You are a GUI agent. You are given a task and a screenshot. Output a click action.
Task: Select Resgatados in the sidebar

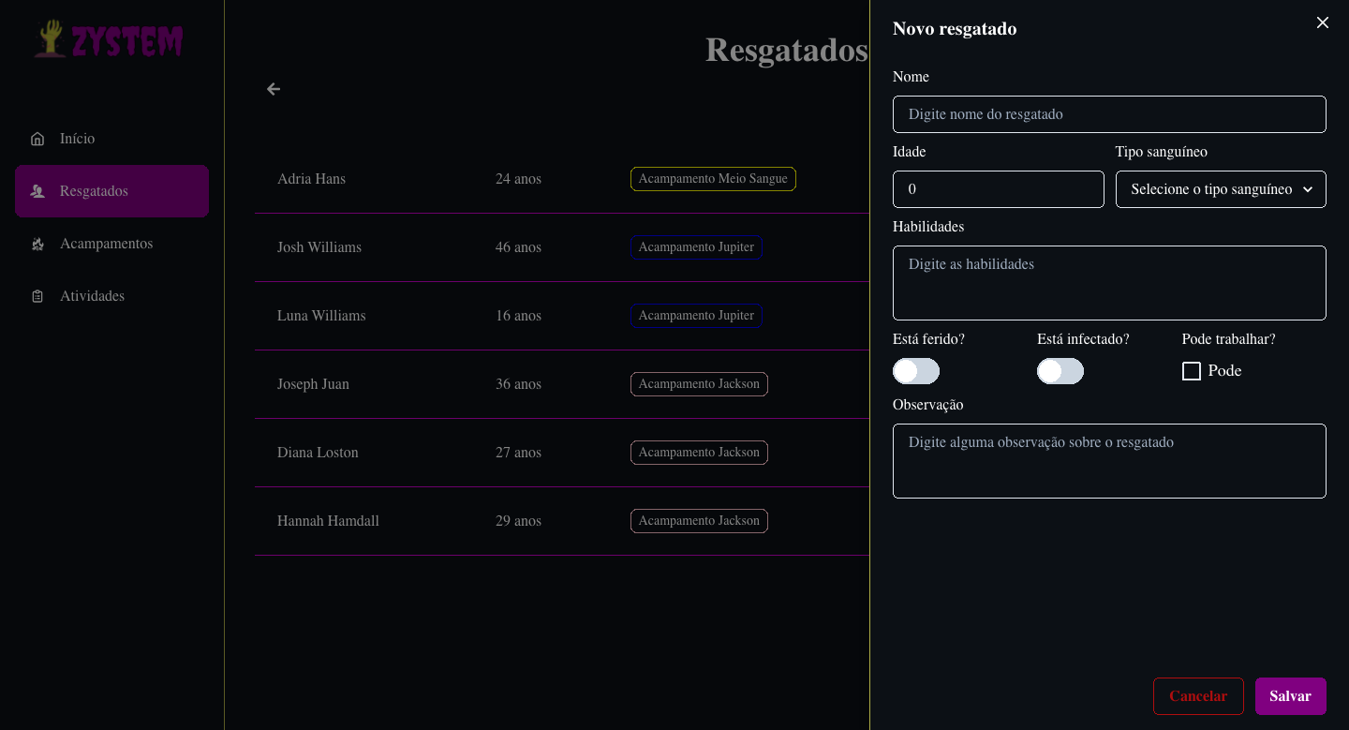(111, 191)
